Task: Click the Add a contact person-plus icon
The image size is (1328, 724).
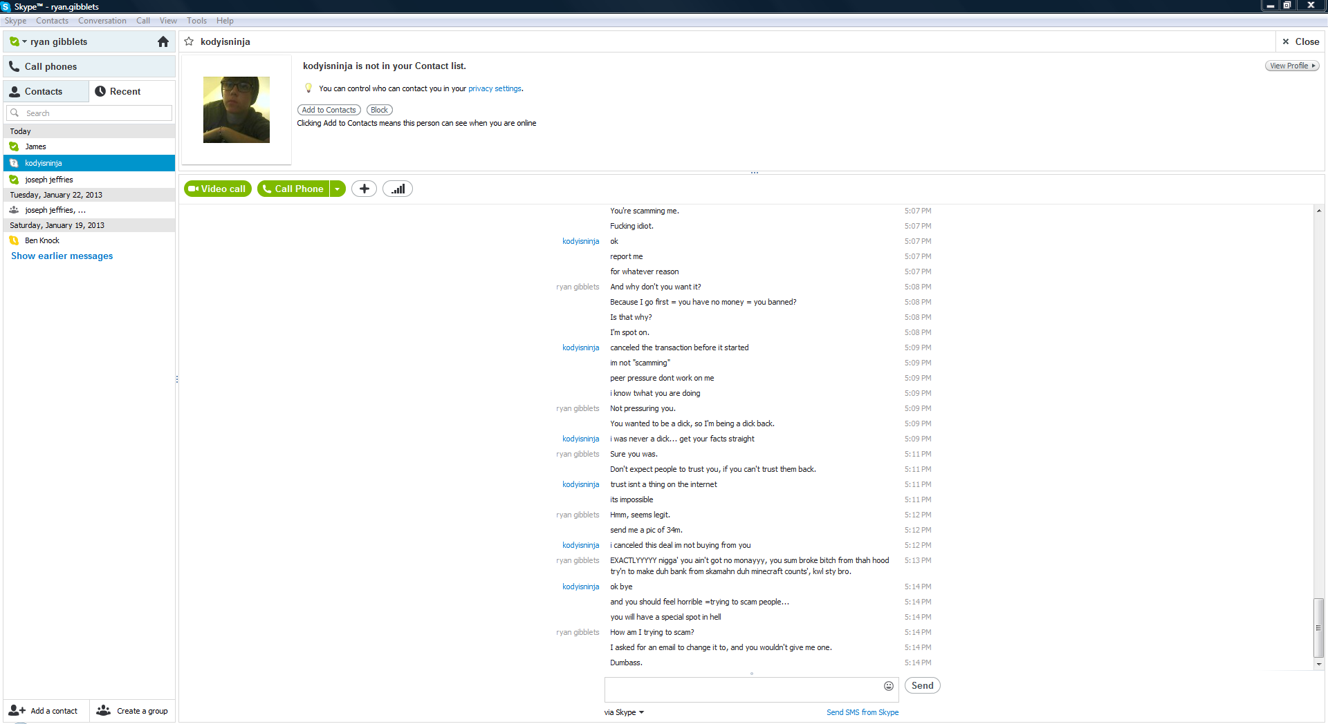Action: tap(17, 710)
